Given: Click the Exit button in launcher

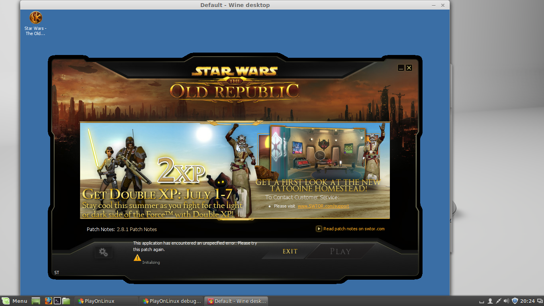Looking at the screenshot, I should point(290,251).
